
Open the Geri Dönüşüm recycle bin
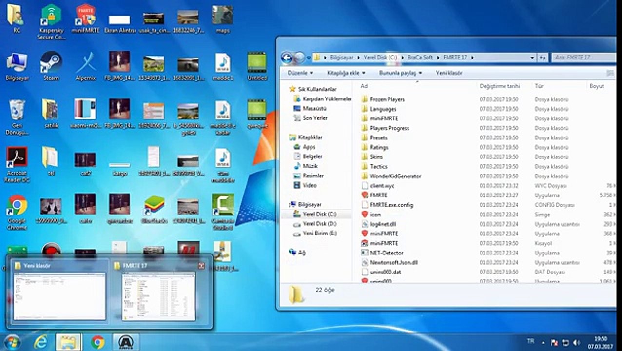[17, 117]
